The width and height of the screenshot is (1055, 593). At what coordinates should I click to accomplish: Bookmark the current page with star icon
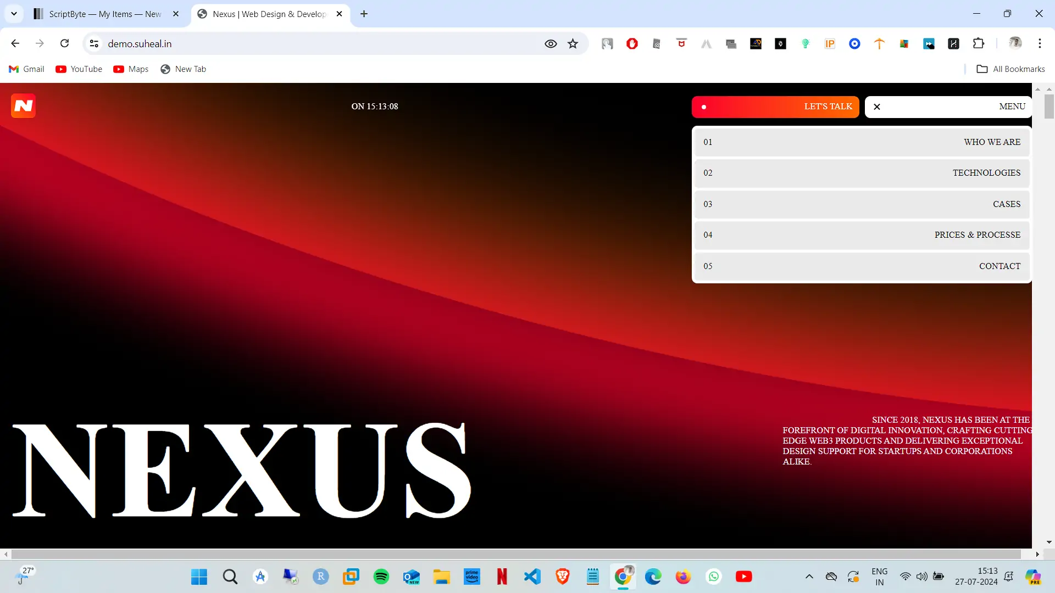(x=573, y=43)
